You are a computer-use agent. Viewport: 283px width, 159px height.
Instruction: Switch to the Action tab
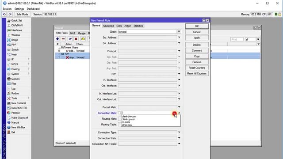[x=128, y=26]
